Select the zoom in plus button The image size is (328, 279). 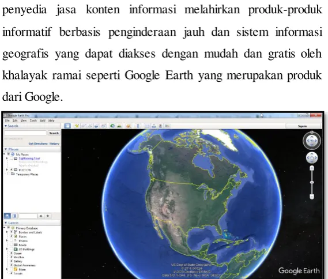coord(312,168)
